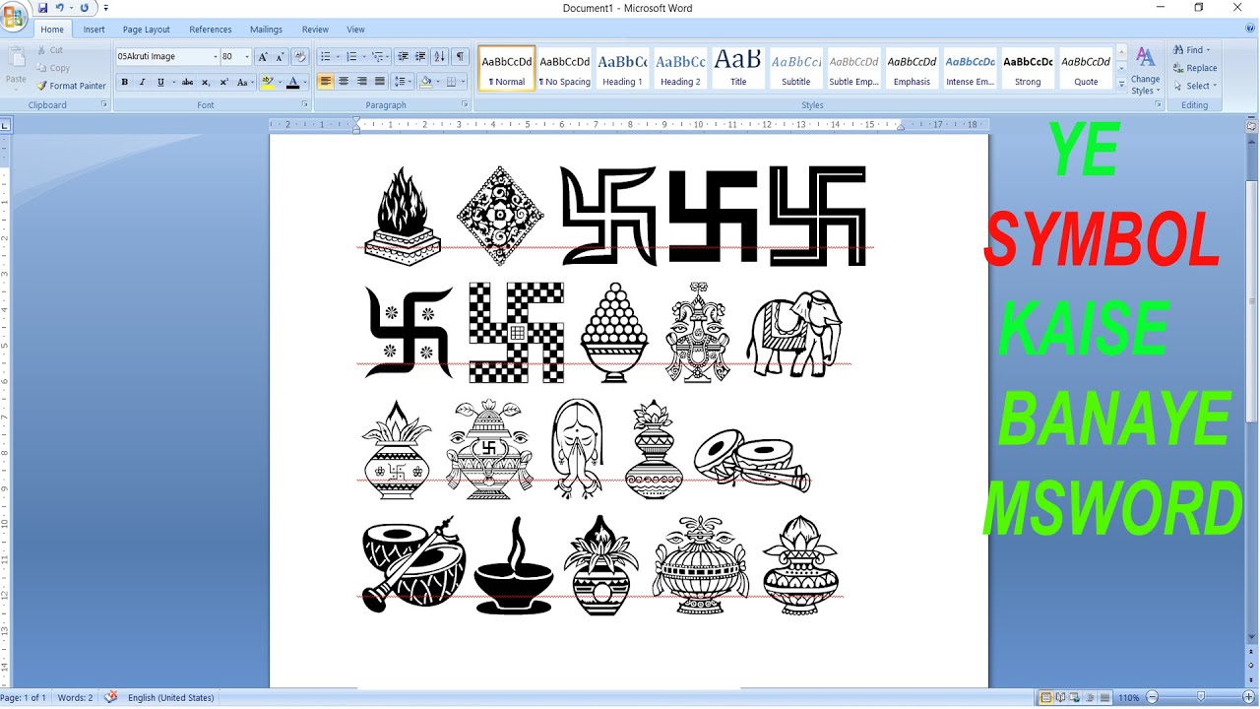Open the font size dropdown showing 80

pos(247,57)
